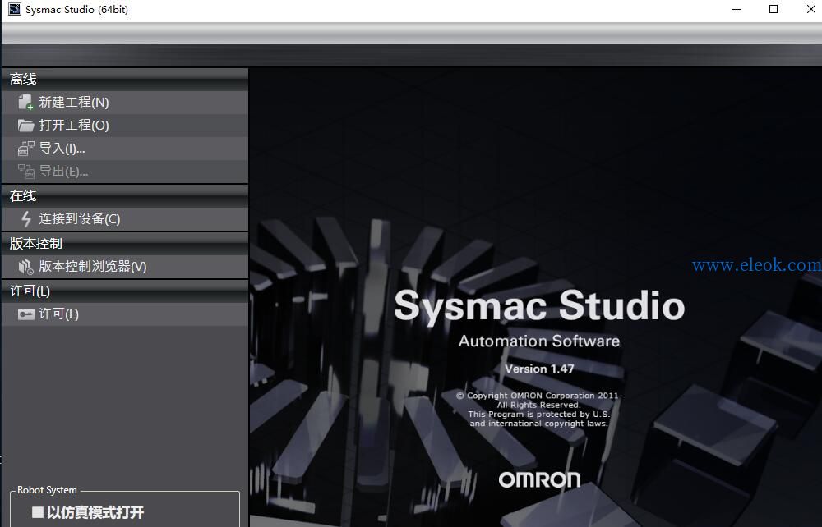Image resolution: width=822 pixels, height=527 pixels.
Task: Select the 导入(I)... import option
Action: 125,149
